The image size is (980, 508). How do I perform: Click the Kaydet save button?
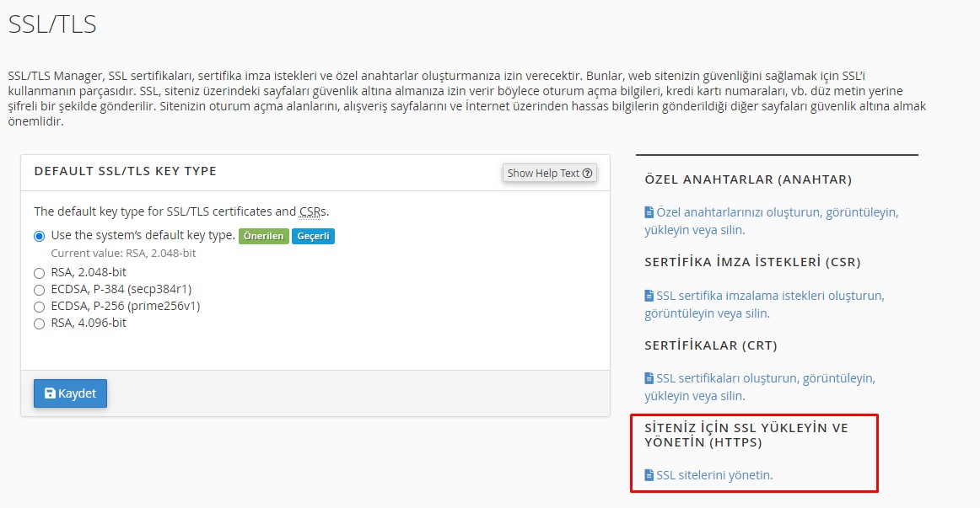click(70, 393)
